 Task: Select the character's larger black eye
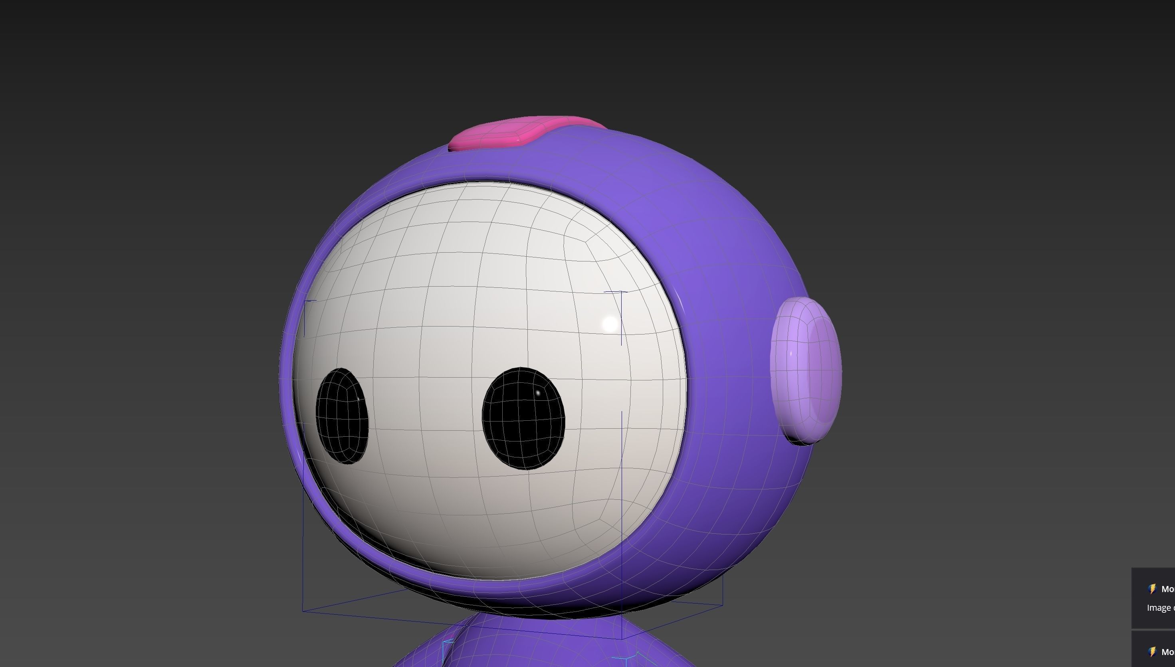pyautogui.click(x=523, y=418)
